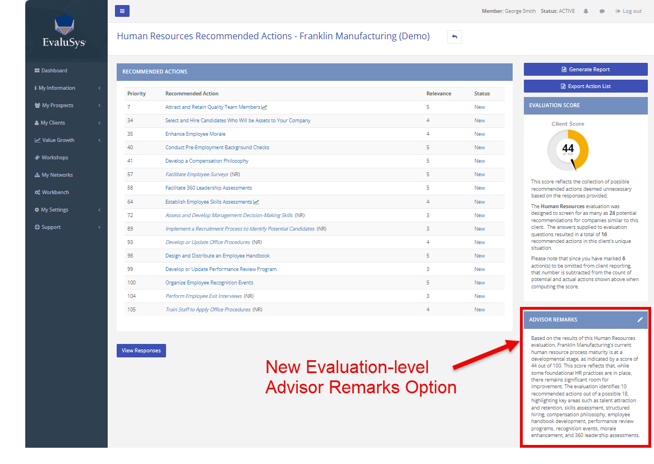This screenshot has height=464, width=654.
Task: Click chart icon beside Establish Employee Skills Assessments
Action: (256, 202)
